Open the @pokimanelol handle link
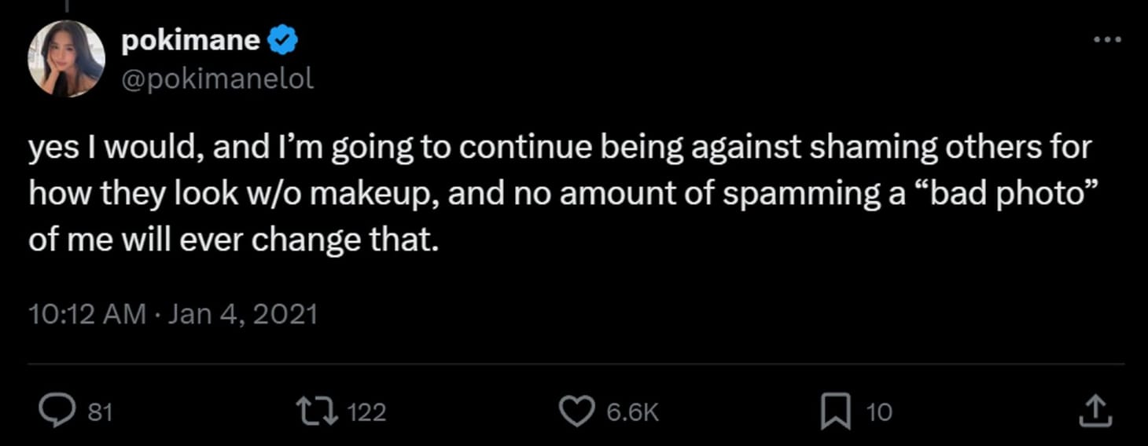 click(217, 78)
